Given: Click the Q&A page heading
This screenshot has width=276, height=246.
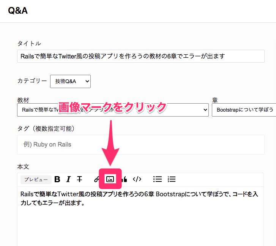Looking at the screenshot, I should (x=18, y=11).
